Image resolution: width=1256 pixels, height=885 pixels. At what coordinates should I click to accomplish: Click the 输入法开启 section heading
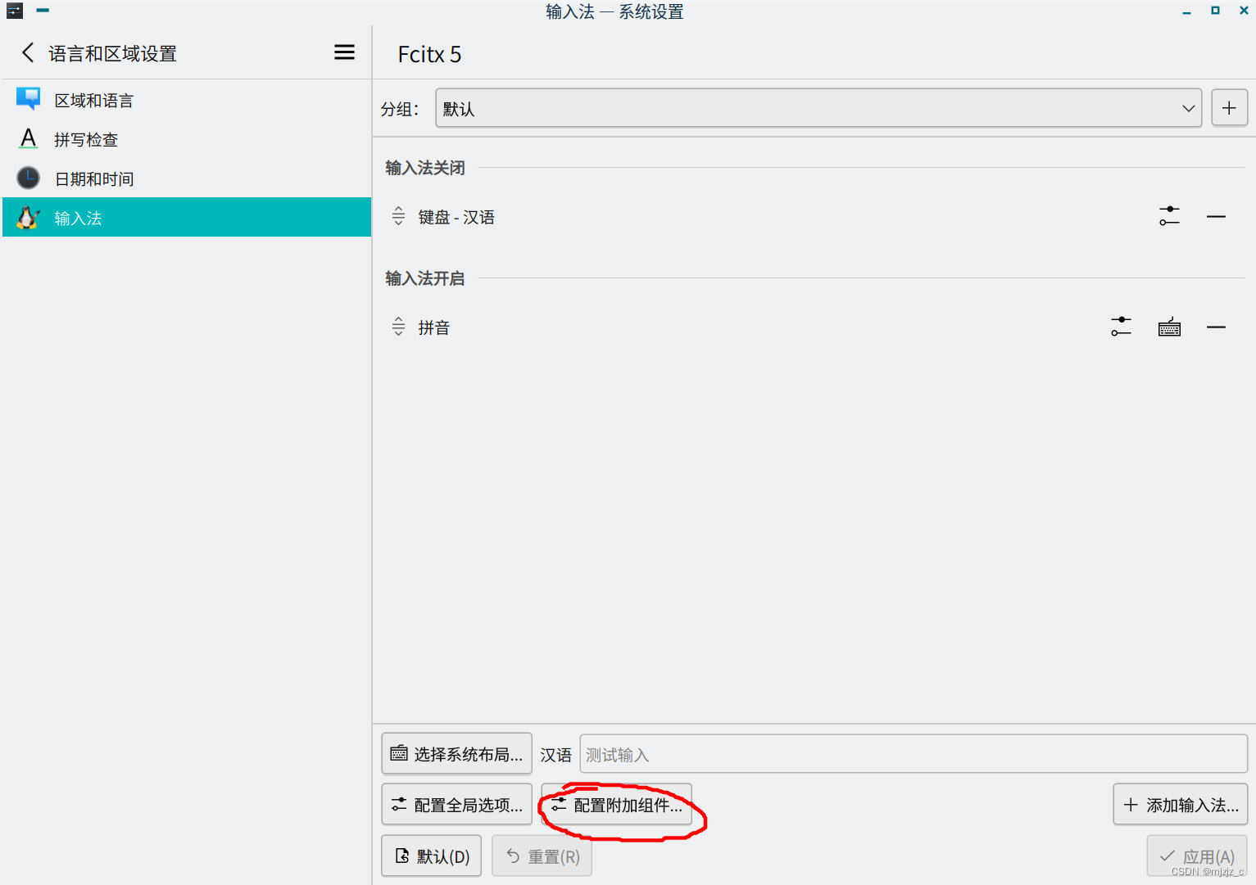pos(425,278)
